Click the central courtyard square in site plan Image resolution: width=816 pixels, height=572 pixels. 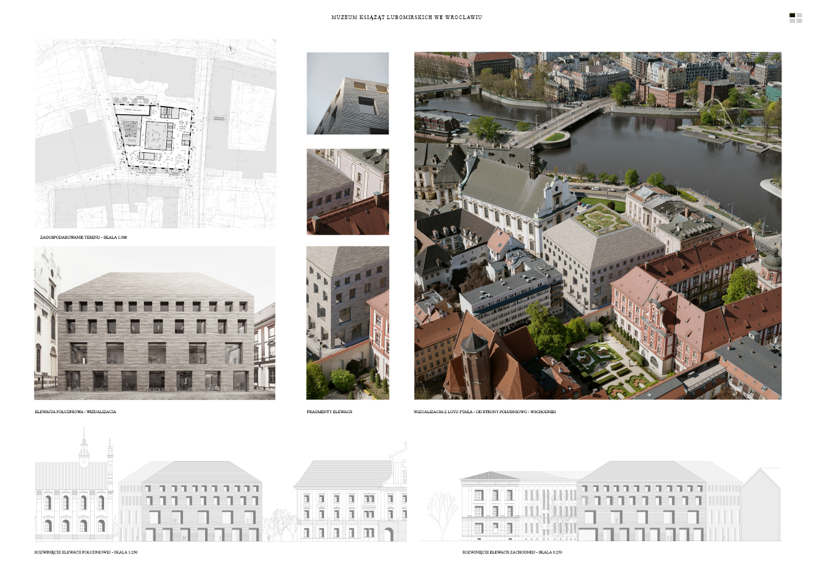158,134
